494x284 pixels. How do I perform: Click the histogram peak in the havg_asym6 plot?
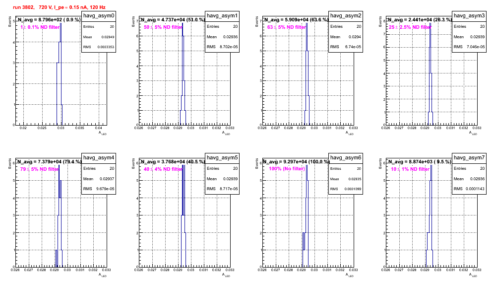pos(307,165)
